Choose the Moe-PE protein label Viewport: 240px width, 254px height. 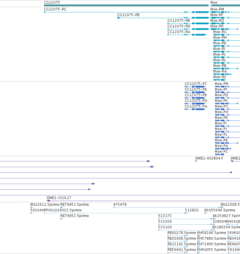pyautogui.click(x=221, y=118)
